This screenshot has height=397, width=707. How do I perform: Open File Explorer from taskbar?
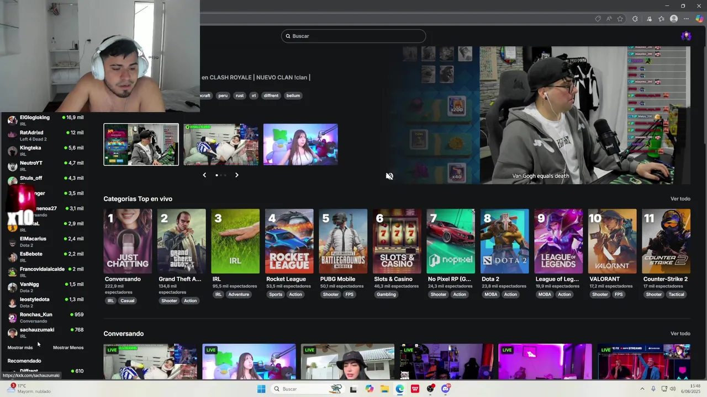(x=384, y=389)
